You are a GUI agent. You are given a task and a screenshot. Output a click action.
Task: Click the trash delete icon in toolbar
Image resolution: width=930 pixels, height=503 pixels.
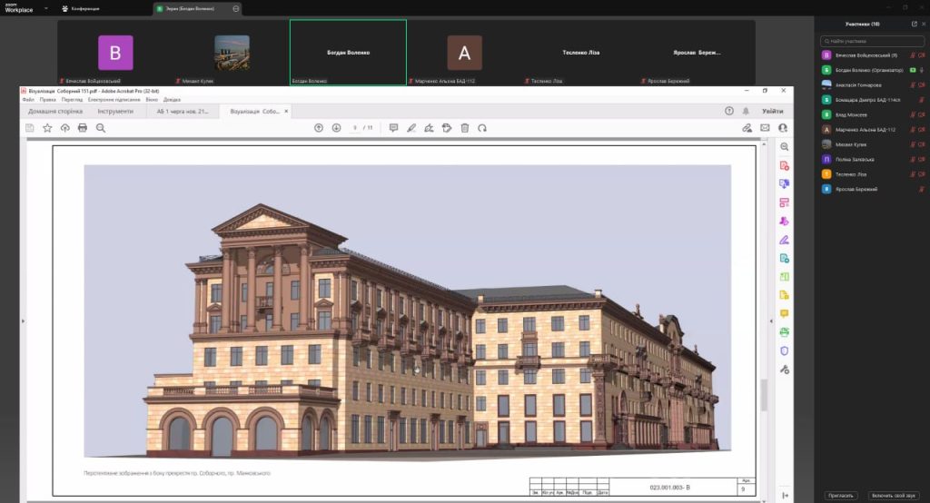click(x=464, y=128)
